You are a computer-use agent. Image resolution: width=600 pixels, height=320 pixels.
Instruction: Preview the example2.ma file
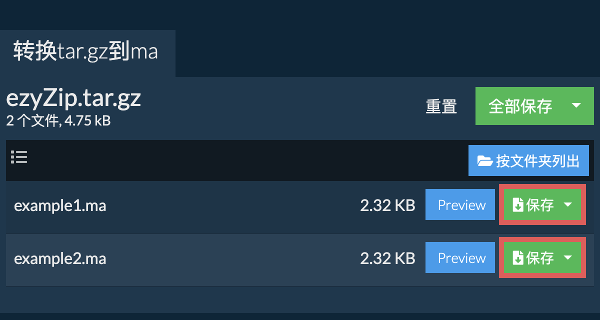tap(461, 258)
